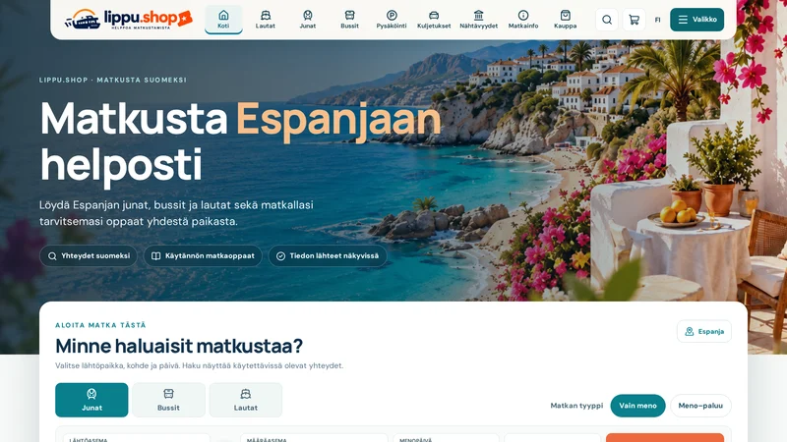The image size is (787, 442).
Task: Click the Lähtöasema departure field
Action: click(x=137, y=438)
